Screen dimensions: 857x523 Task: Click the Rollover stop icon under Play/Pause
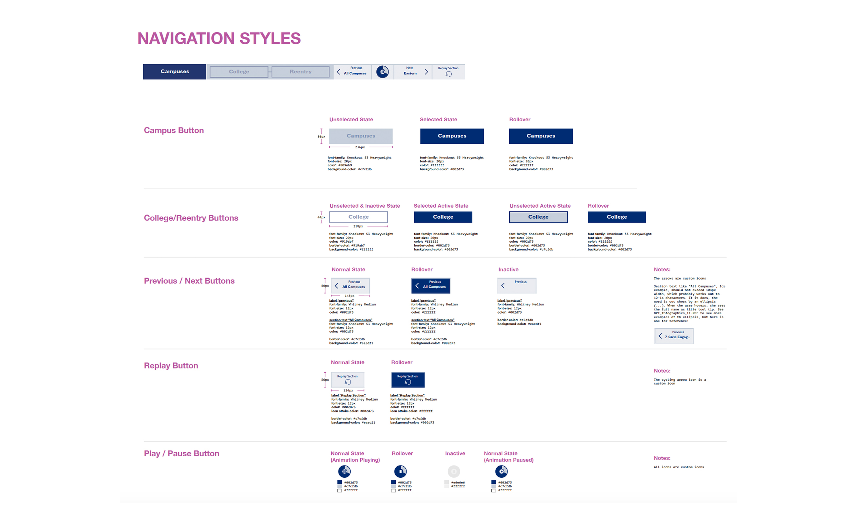coord(400,471)
